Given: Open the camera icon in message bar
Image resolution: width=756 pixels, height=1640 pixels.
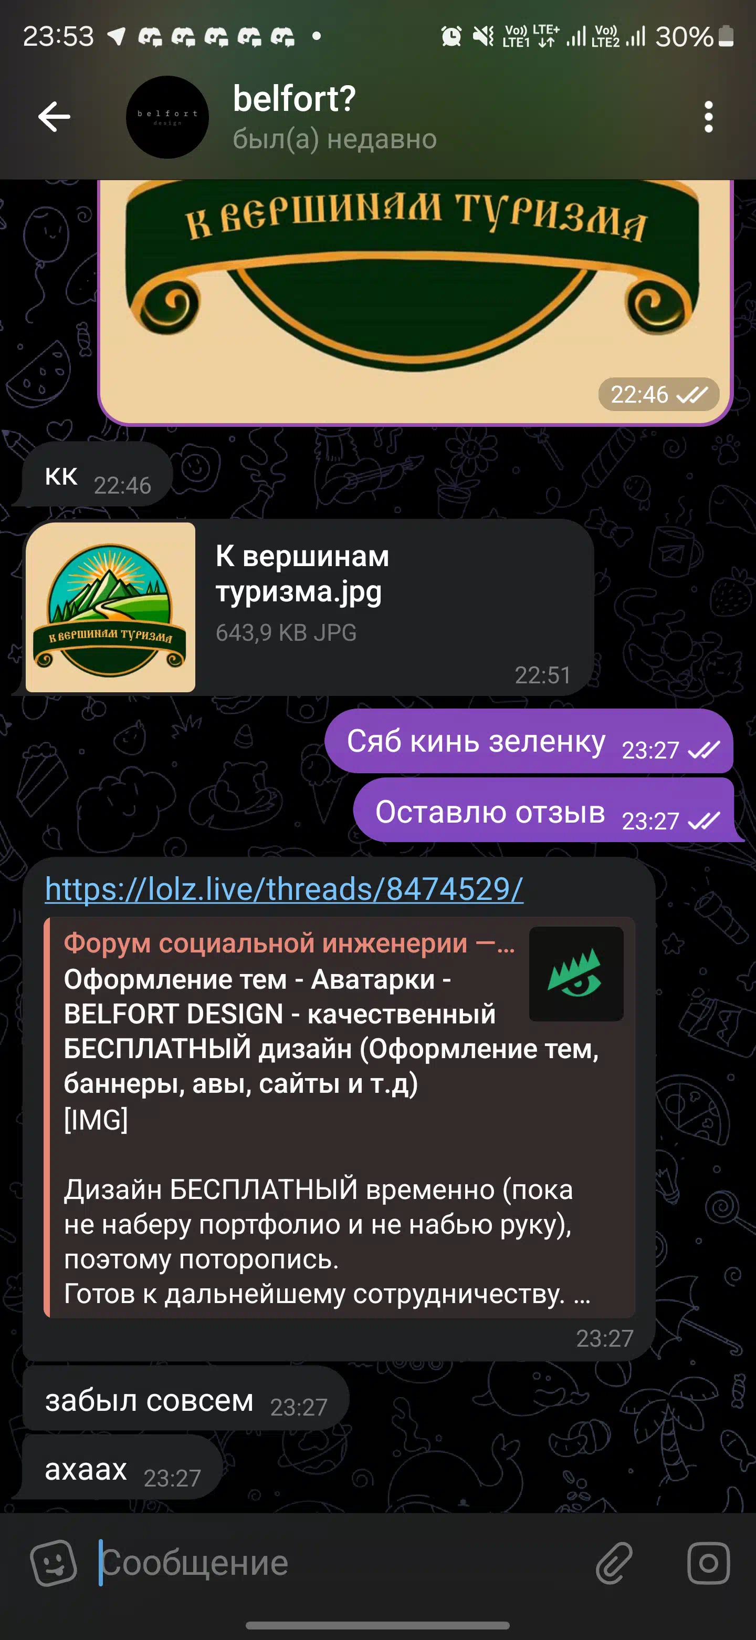Looking at the screenshot, I should click(708, 1563).
